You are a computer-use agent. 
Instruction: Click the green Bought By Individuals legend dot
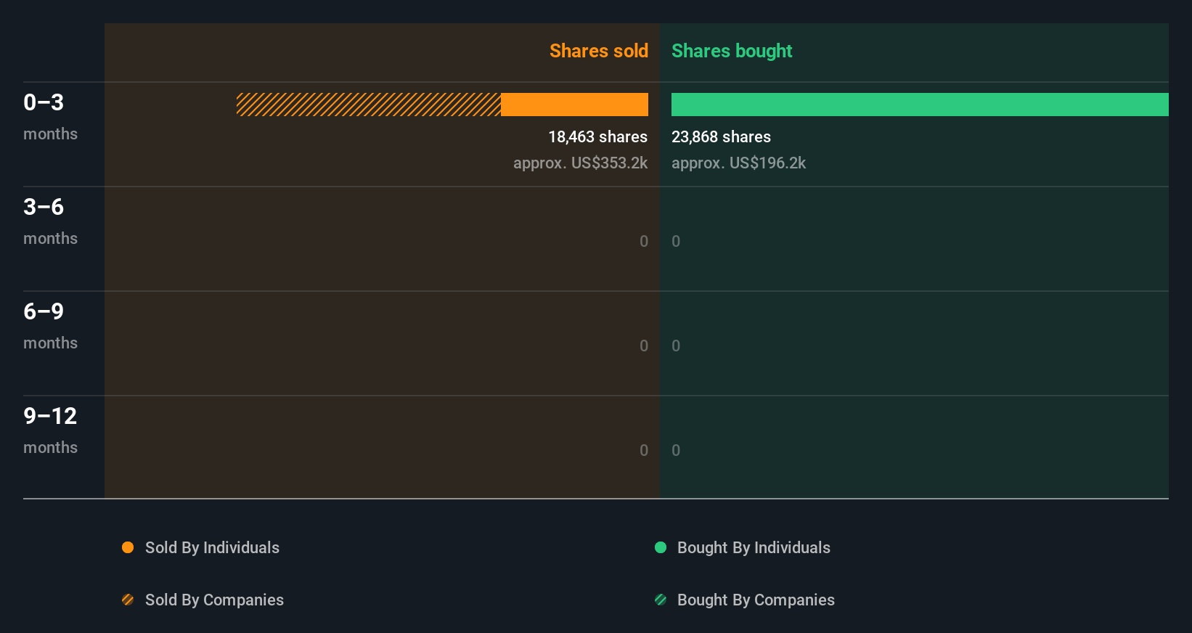click(x=661, y=547)
